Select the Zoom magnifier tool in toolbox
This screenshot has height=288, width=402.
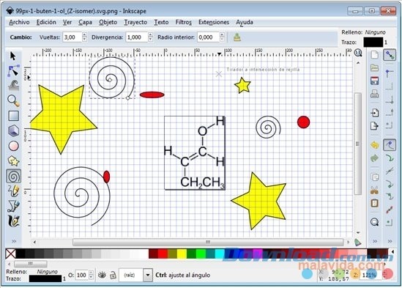(13, 100)
